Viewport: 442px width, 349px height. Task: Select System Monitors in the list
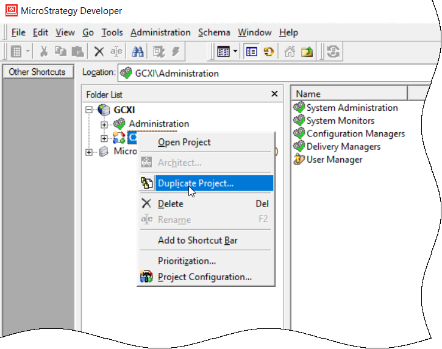(340, 121)
